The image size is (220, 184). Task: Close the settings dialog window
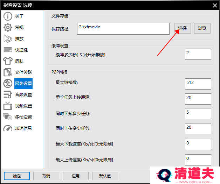[214, 5]
